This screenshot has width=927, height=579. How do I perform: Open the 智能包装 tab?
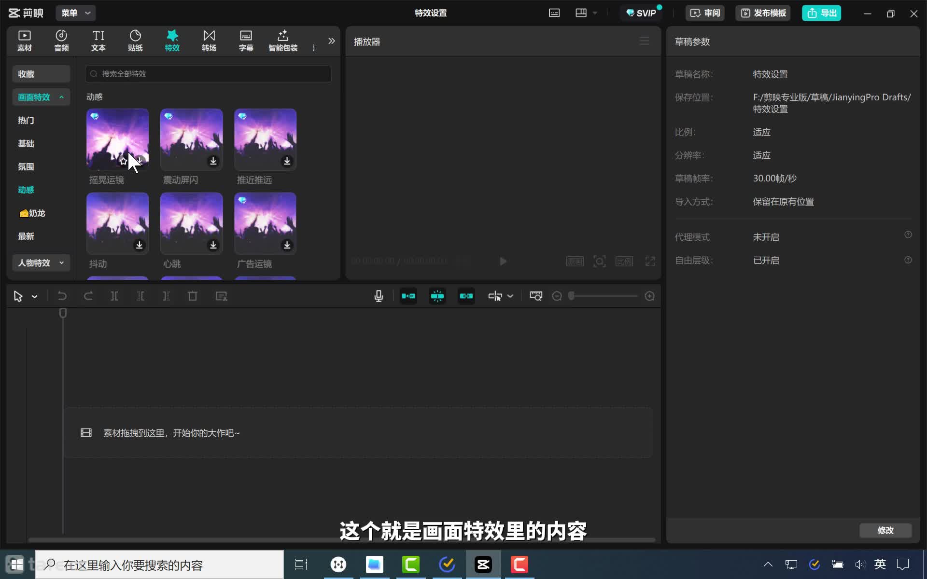(x=283, y=41)
